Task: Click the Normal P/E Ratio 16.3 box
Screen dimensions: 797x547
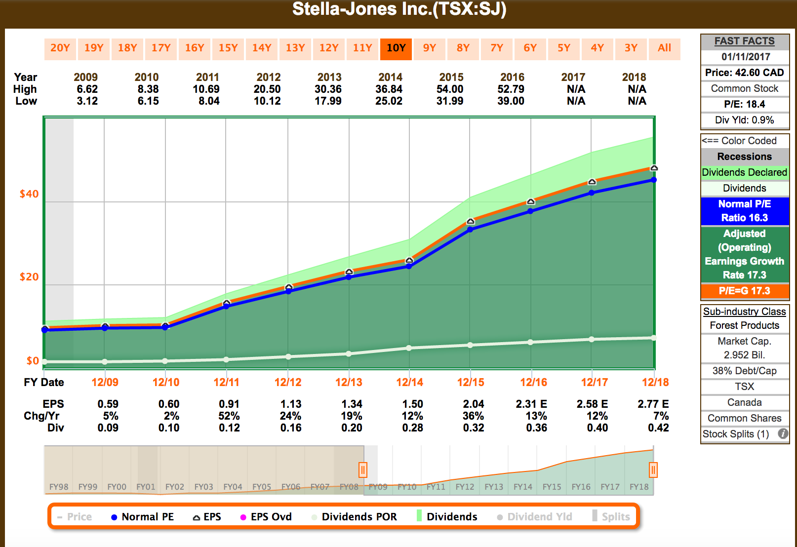Action: (x=745, y=211)
